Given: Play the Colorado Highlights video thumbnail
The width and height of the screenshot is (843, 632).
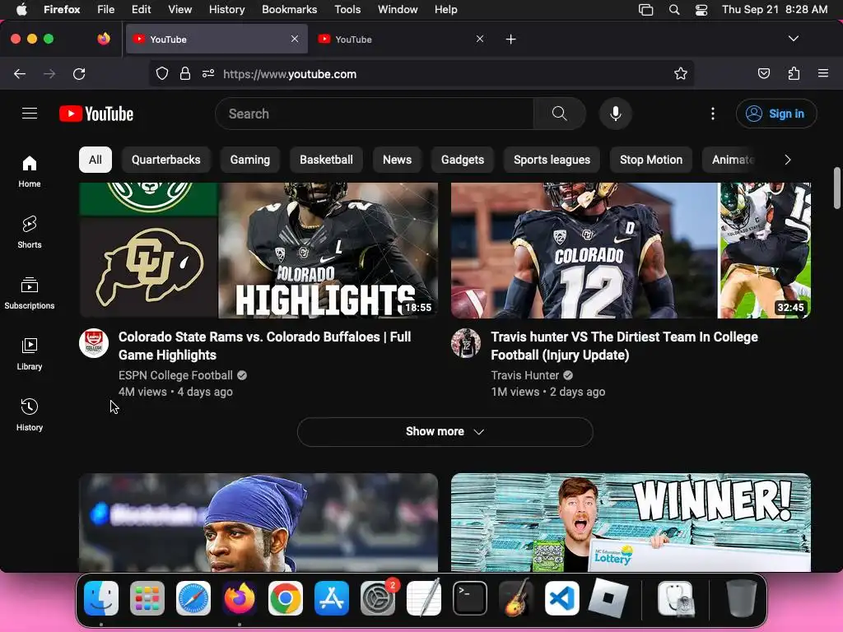Looking at the screenshot, I should click(x=258, y=250).
